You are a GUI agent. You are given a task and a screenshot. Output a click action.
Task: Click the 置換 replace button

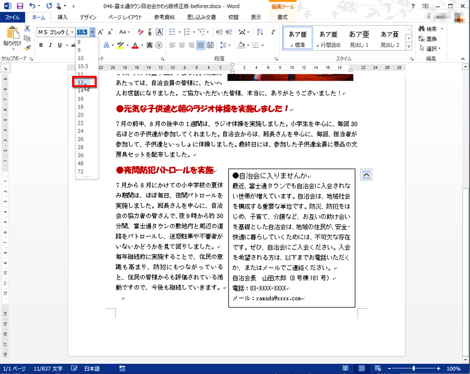(428, 39)
